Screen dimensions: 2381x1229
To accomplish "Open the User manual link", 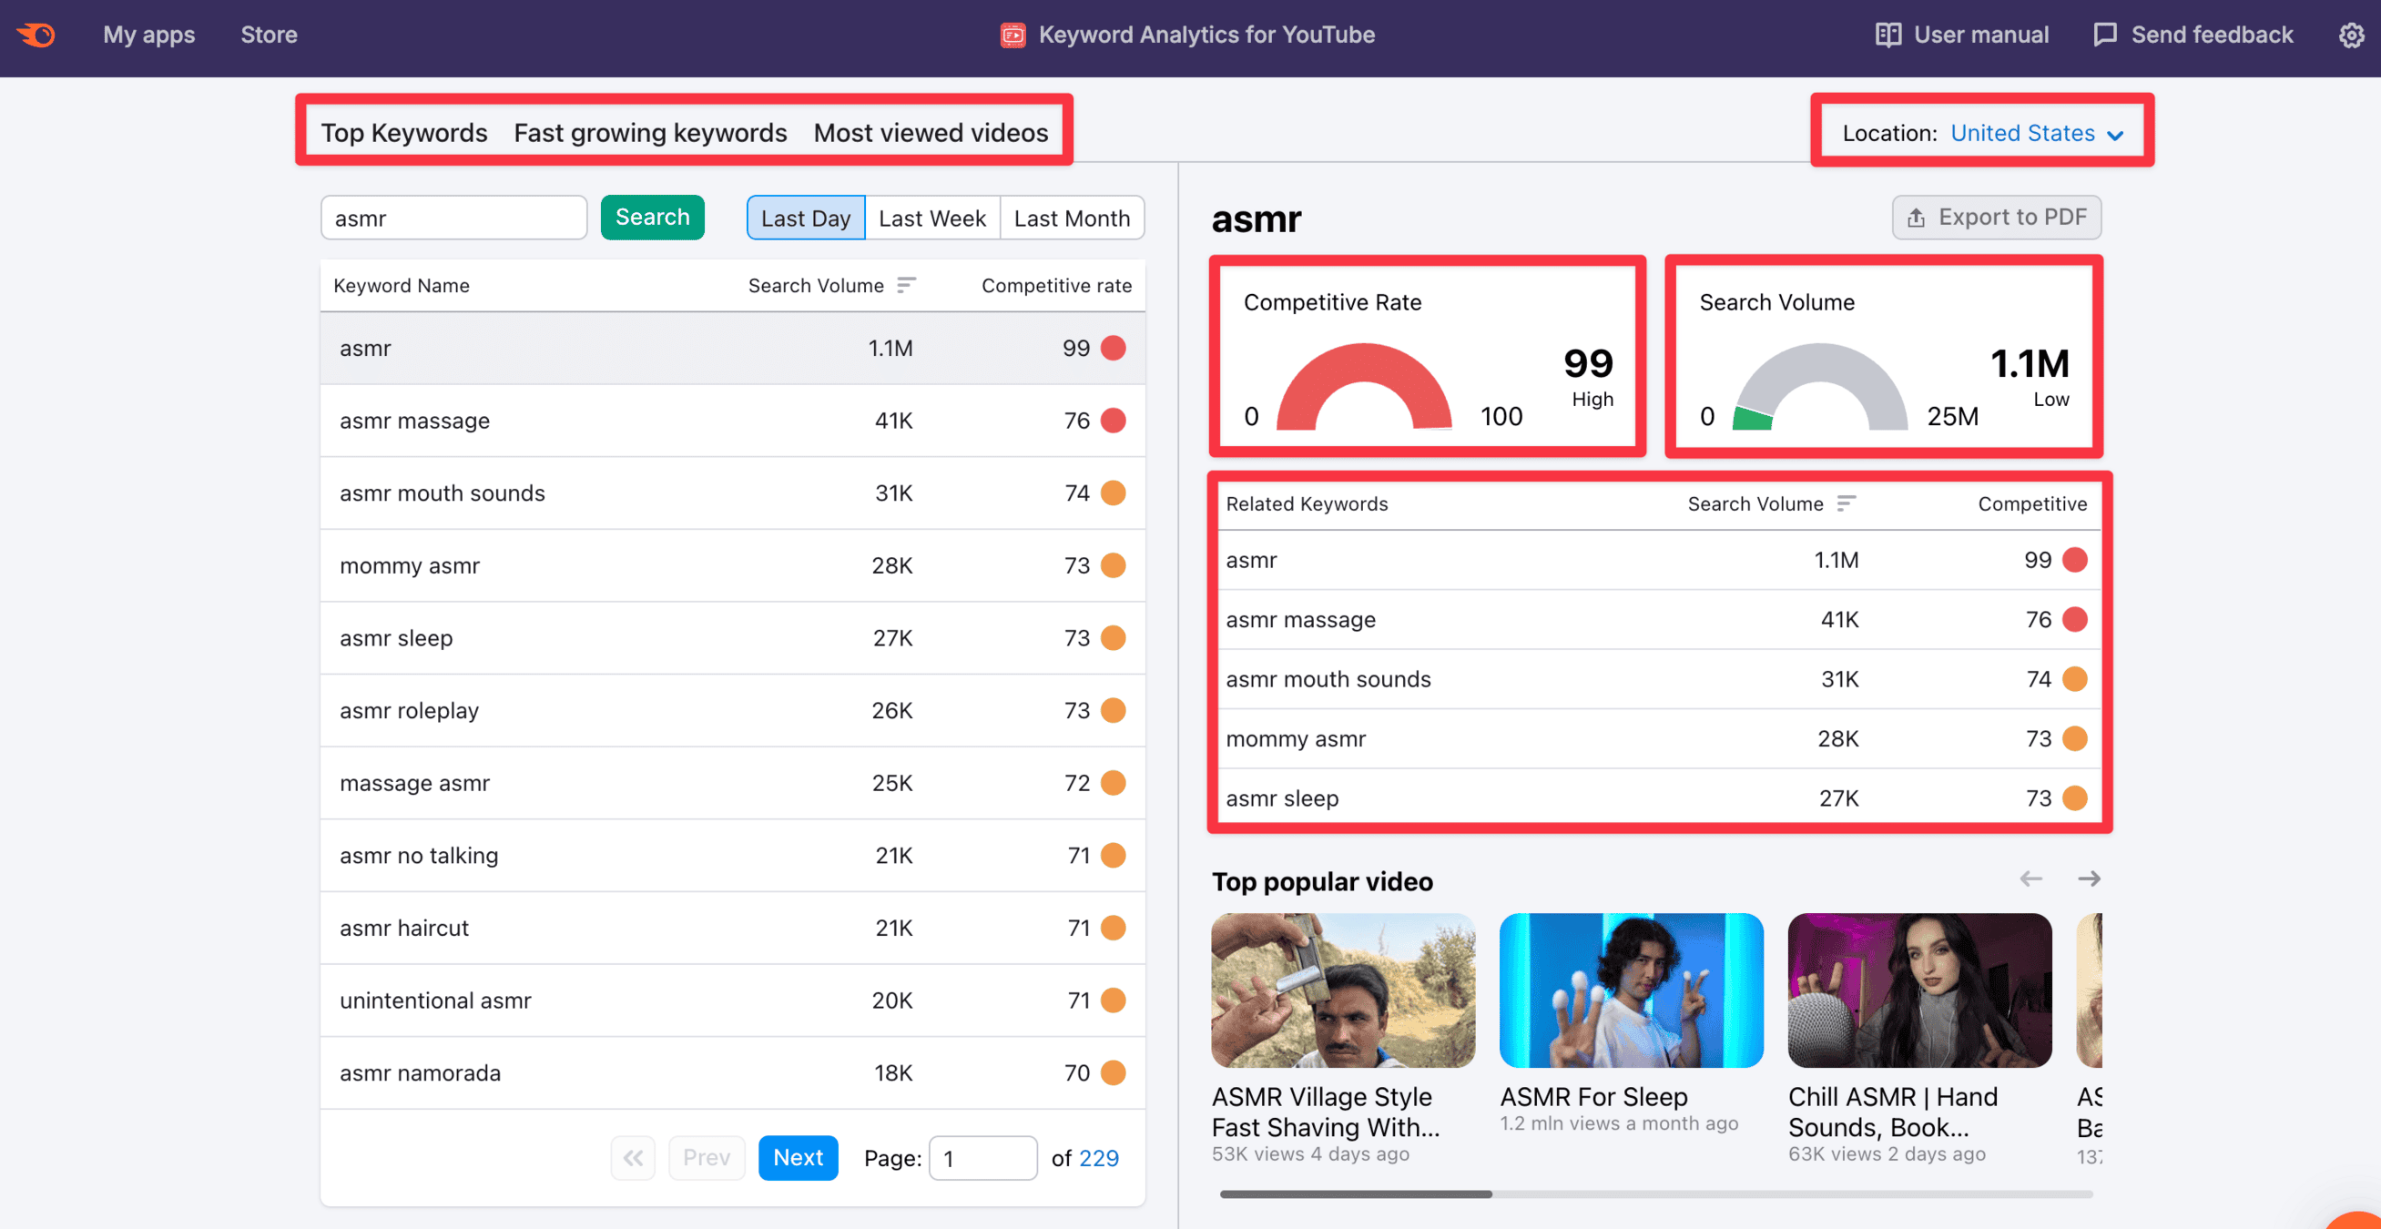I will (x=1961, y=36).
